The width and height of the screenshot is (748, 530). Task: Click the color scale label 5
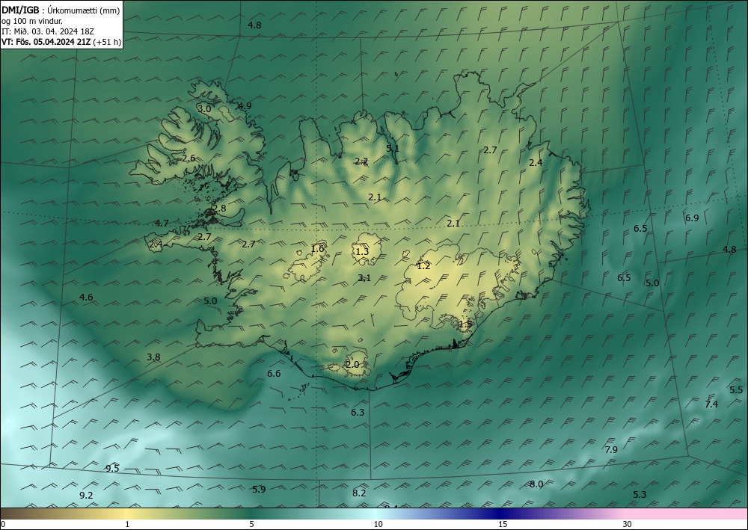(x=251, y=525)
